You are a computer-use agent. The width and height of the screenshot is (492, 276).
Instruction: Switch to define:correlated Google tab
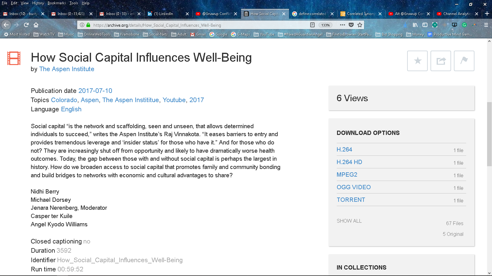click(x=312, y=14)
